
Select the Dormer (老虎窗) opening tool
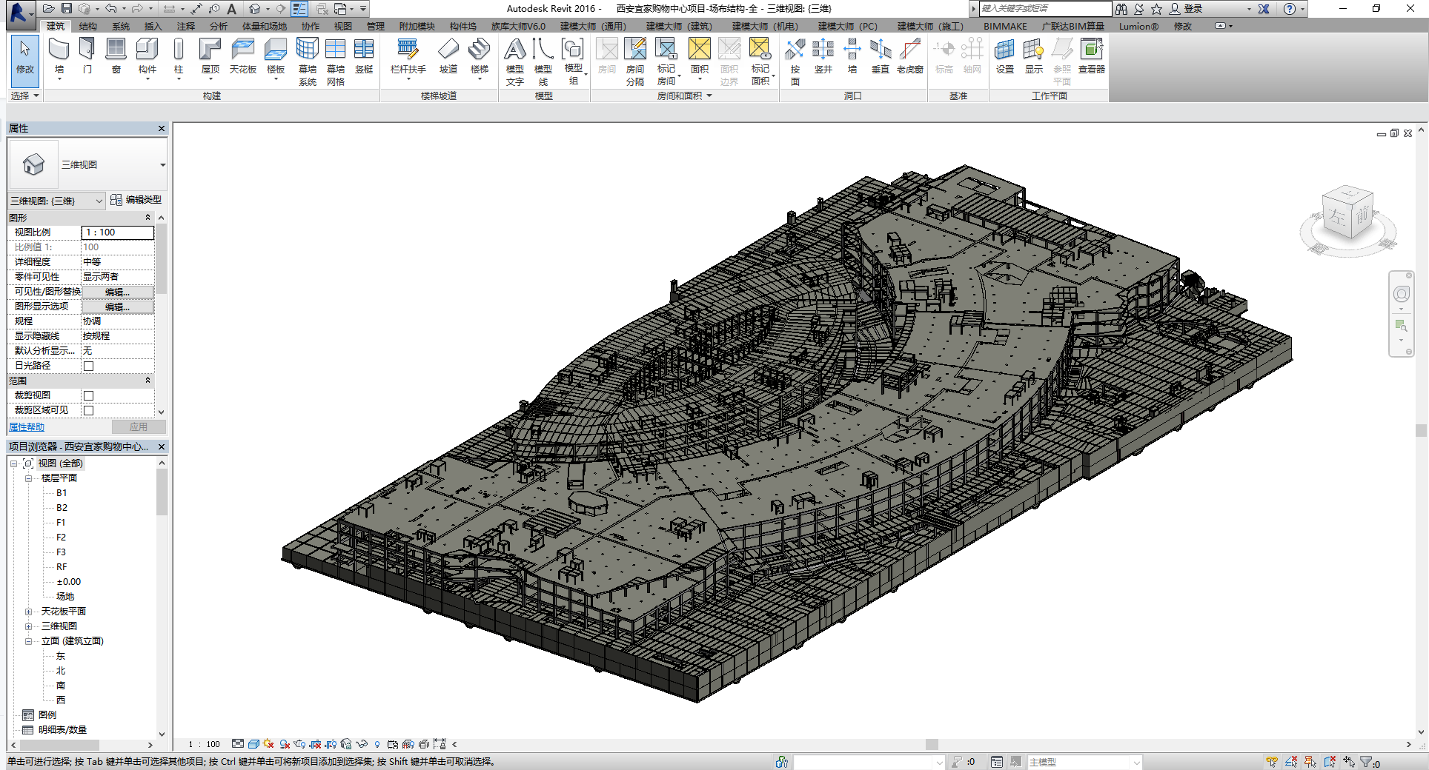pos(910,57)
